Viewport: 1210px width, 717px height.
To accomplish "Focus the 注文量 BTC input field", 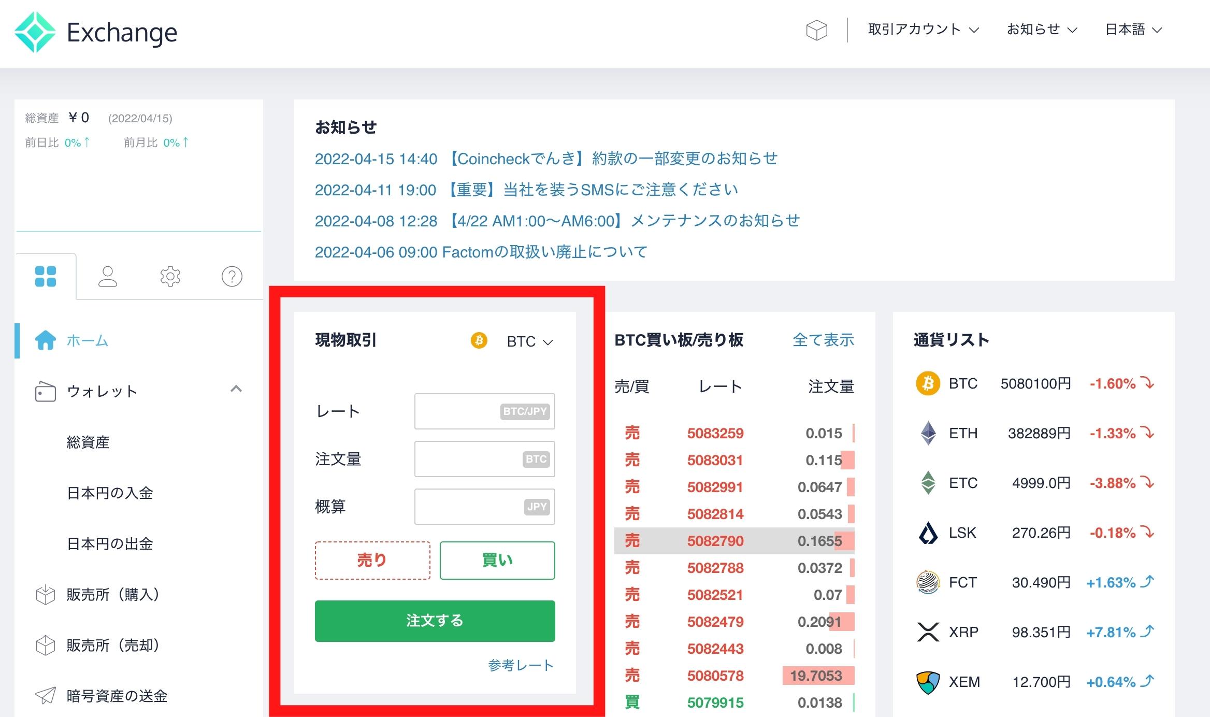I will tap(485, 459).
